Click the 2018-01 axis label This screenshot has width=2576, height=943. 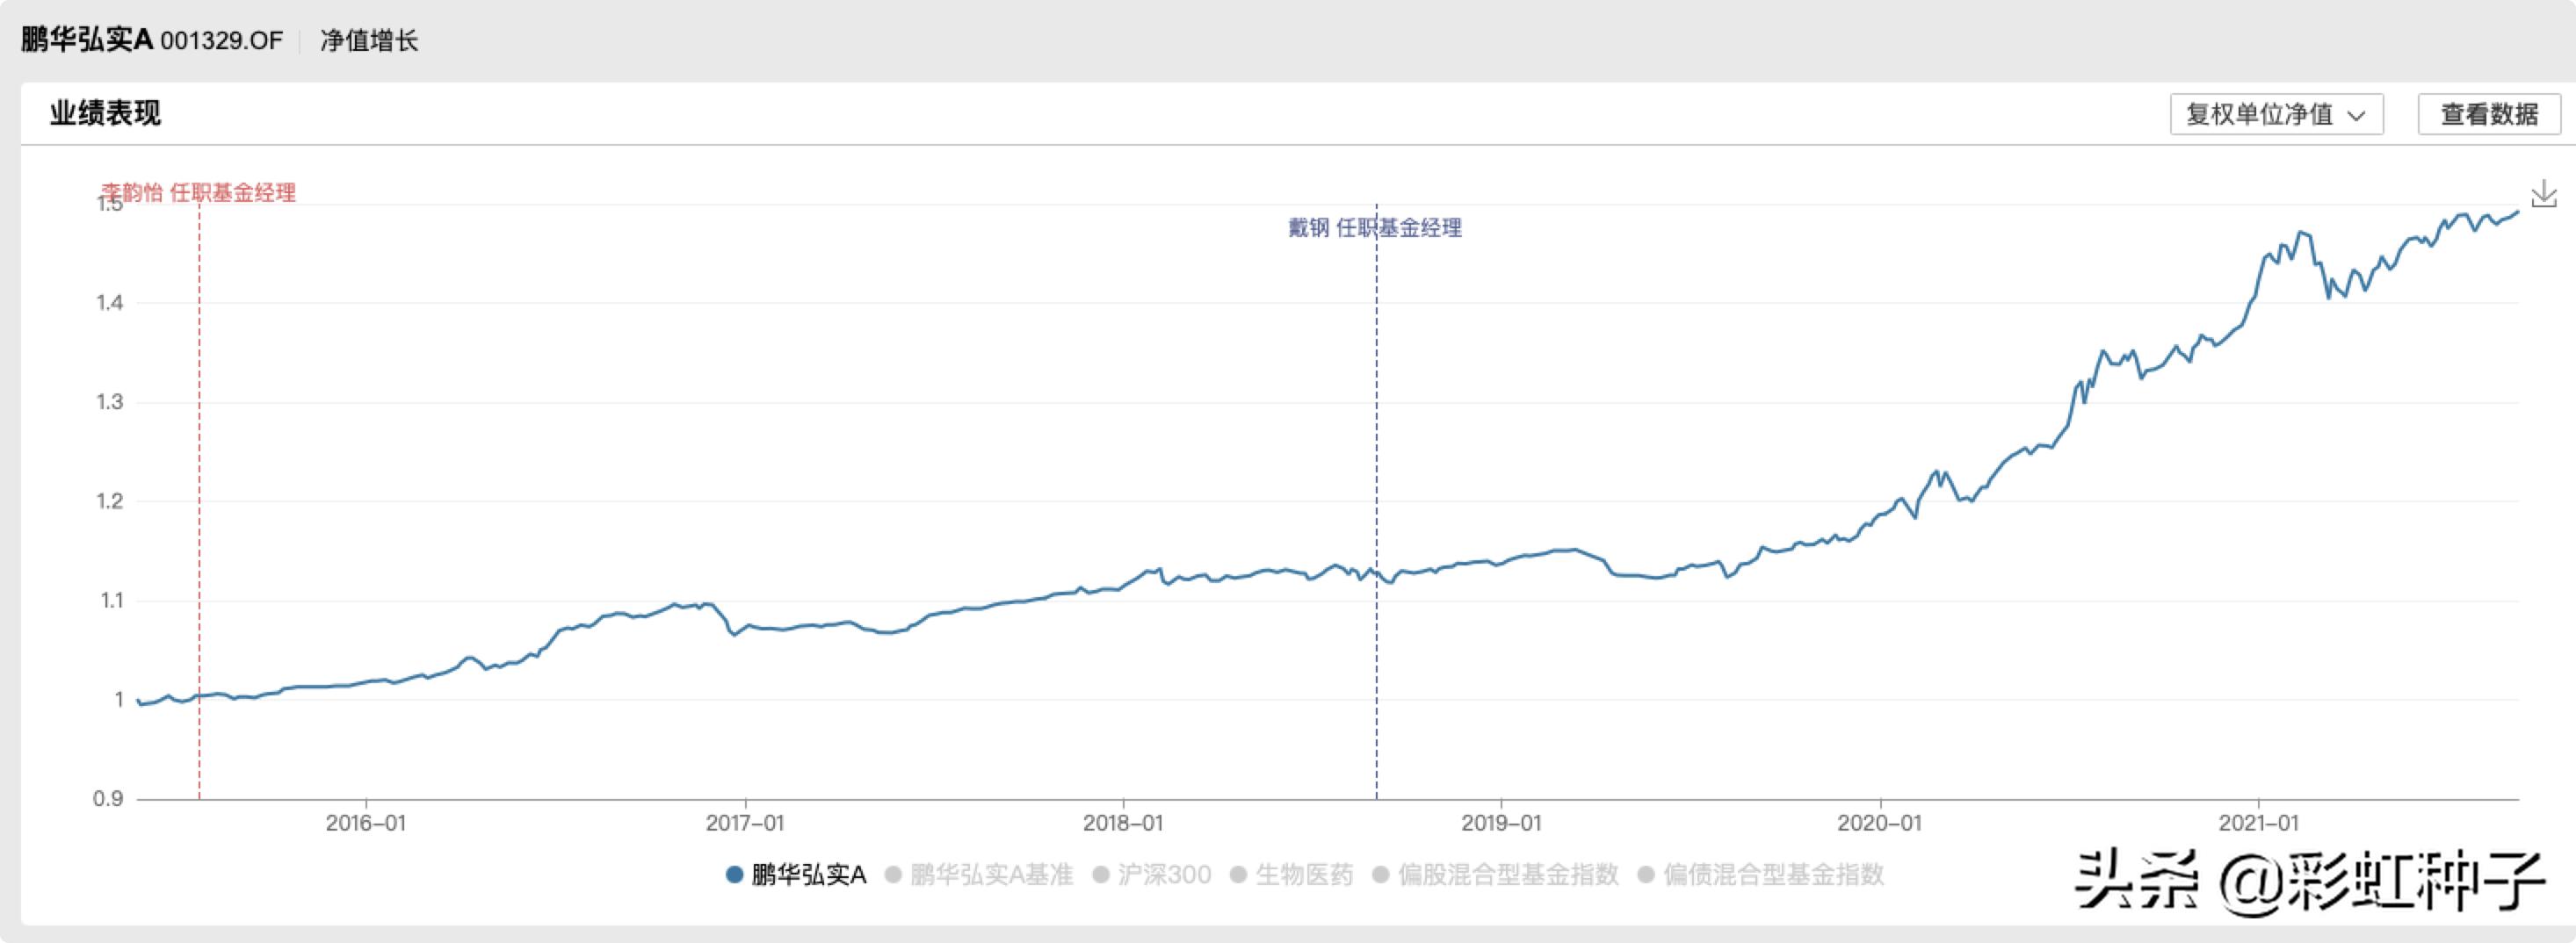(x=1123, y=823)
